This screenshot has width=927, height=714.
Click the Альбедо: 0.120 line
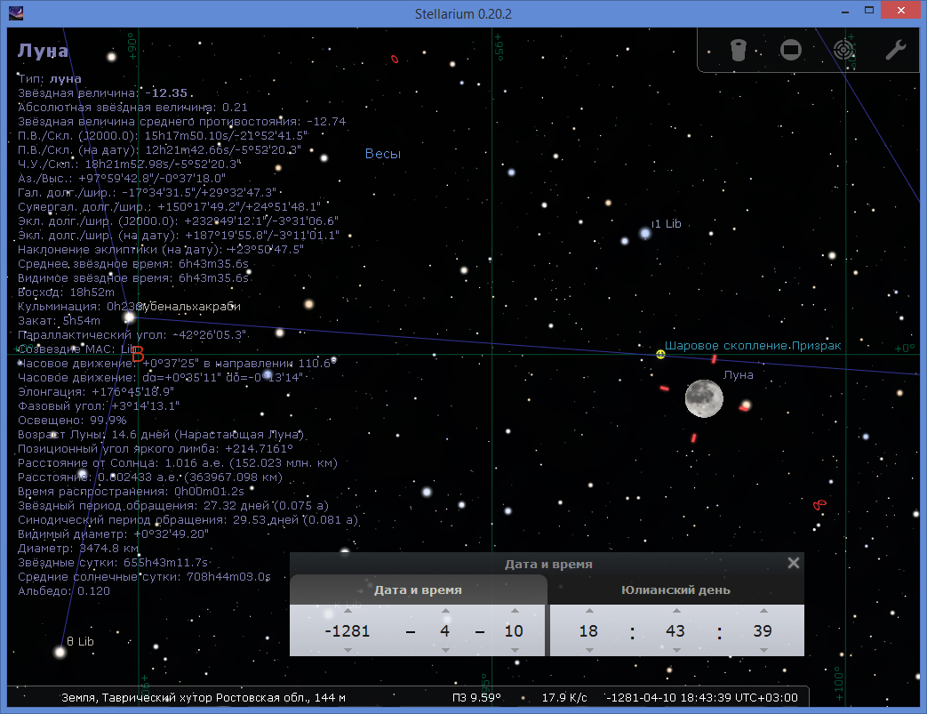coord(64,591)
